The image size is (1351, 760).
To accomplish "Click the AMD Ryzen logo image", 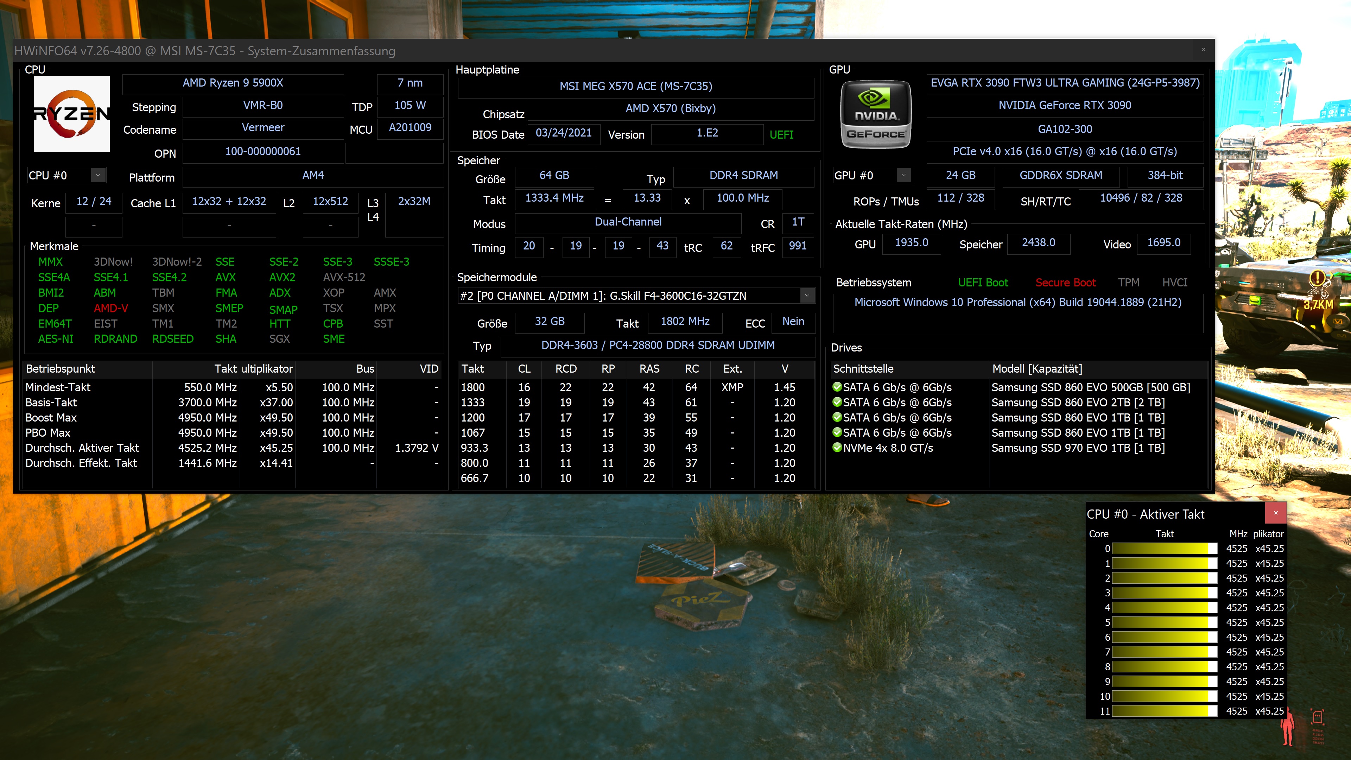I will pyautogui.click(x=72, y=114).
